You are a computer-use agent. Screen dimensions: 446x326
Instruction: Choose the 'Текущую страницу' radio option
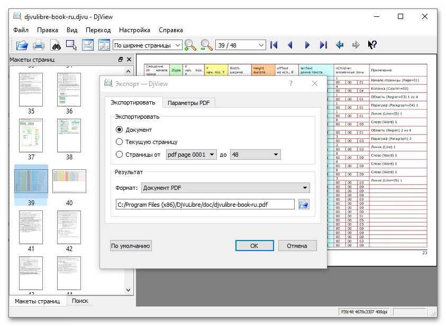[119, 142]
